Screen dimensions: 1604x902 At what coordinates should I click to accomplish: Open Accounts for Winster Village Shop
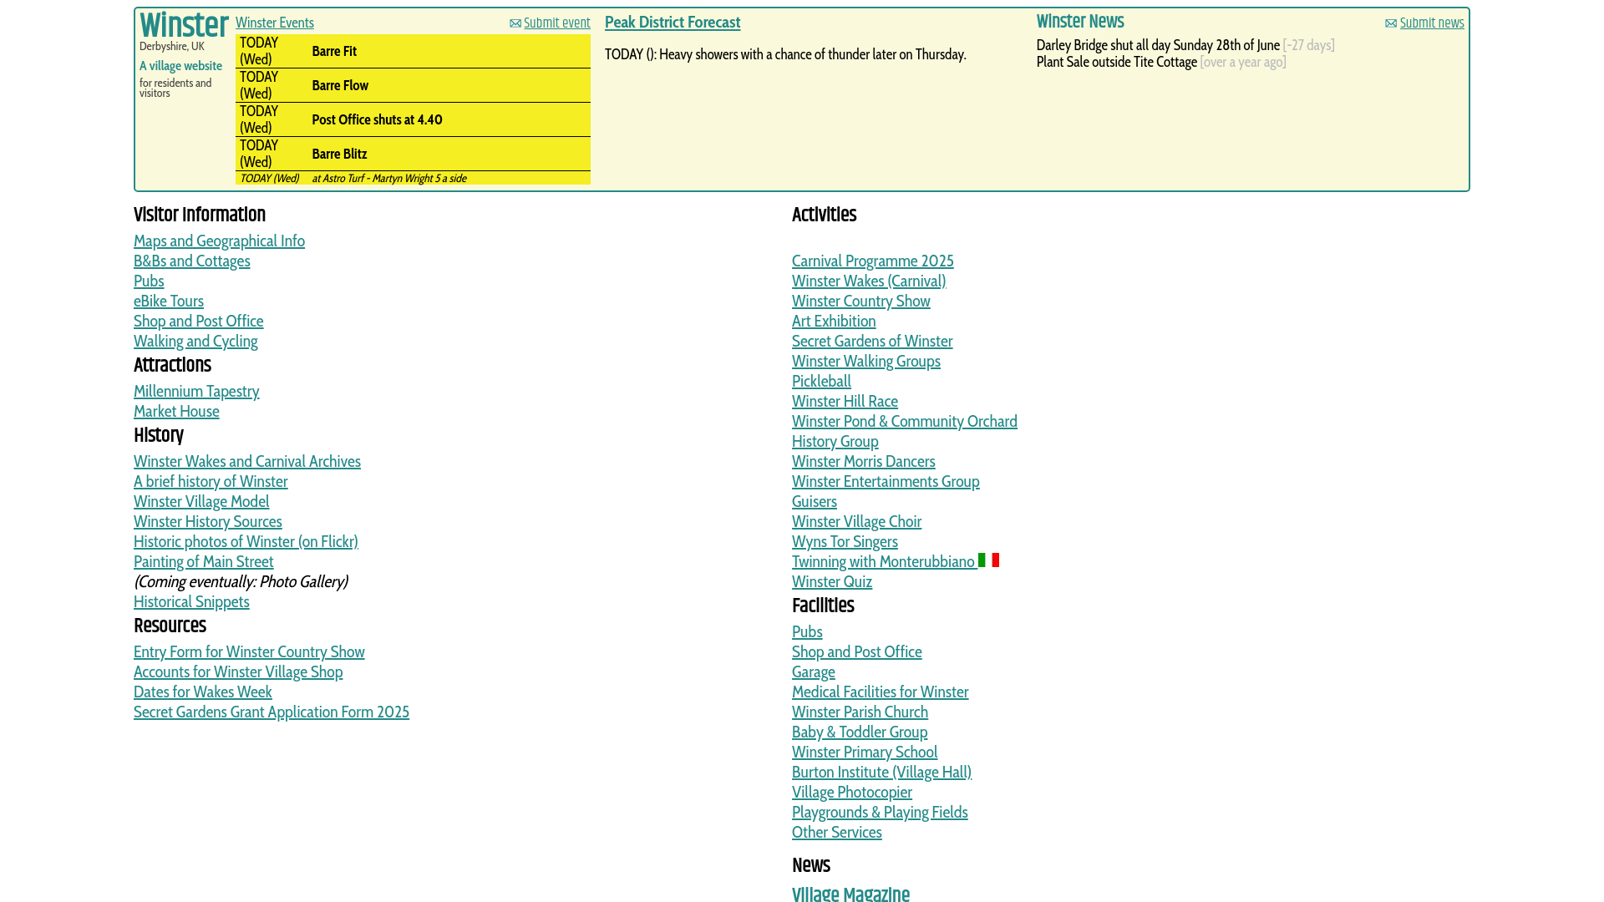tap(238, 671)
